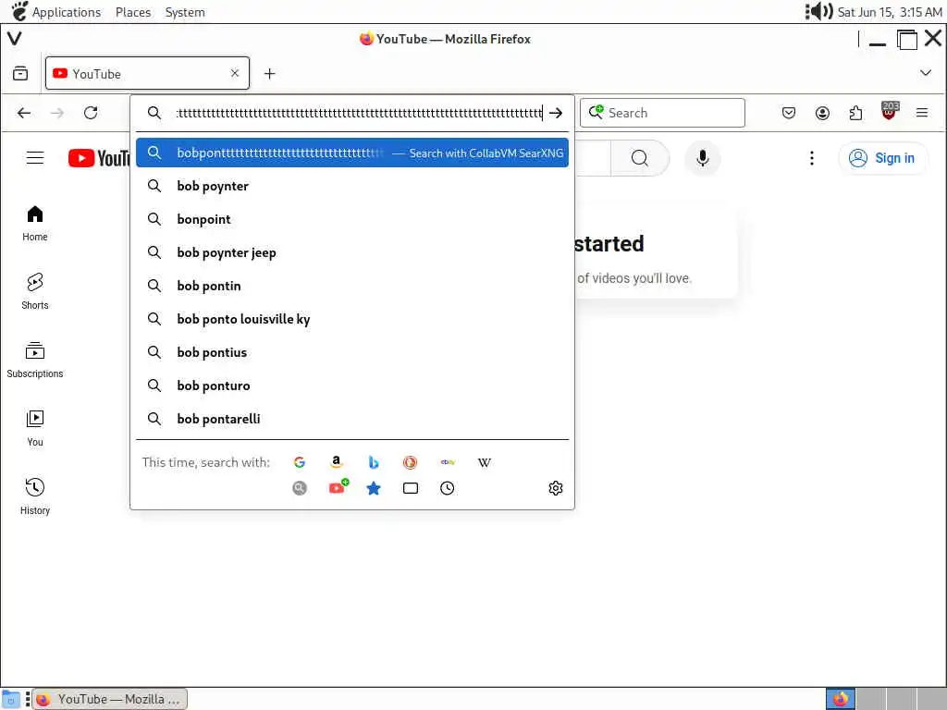947x710 pixels.
Task: Open the You section in sidebar
Action: click(x=35, y=429)
